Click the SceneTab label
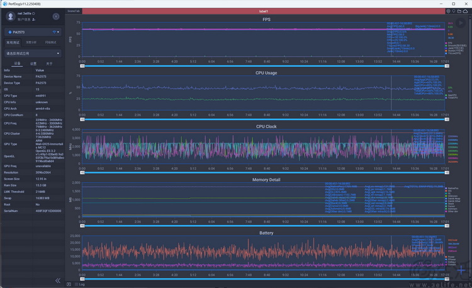472x288 pixels. pyautogui.click(x=74, y=11)
